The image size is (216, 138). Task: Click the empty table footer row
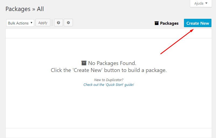point(109,133)
